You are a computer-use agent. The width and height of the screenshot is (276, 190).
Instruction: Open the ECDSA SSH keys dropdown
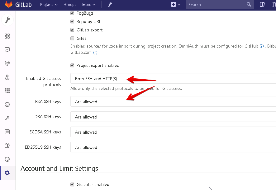pyautogui.click(x=173, y=132)
